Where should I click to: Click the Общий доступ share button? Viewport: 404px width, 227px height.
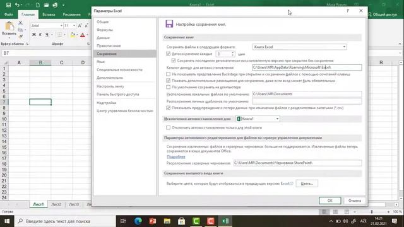point(383,15)
